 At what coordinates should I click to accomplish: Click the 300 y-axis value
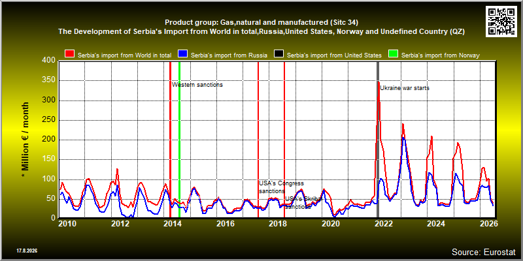coord(49,100)
